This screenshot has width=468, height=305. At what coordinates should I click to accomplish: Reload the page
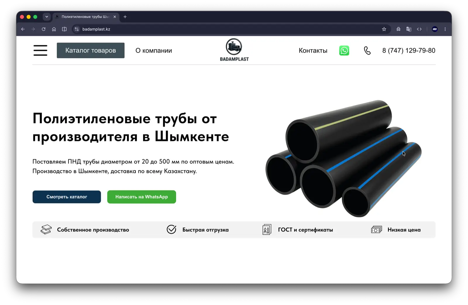tap(44, 29)
